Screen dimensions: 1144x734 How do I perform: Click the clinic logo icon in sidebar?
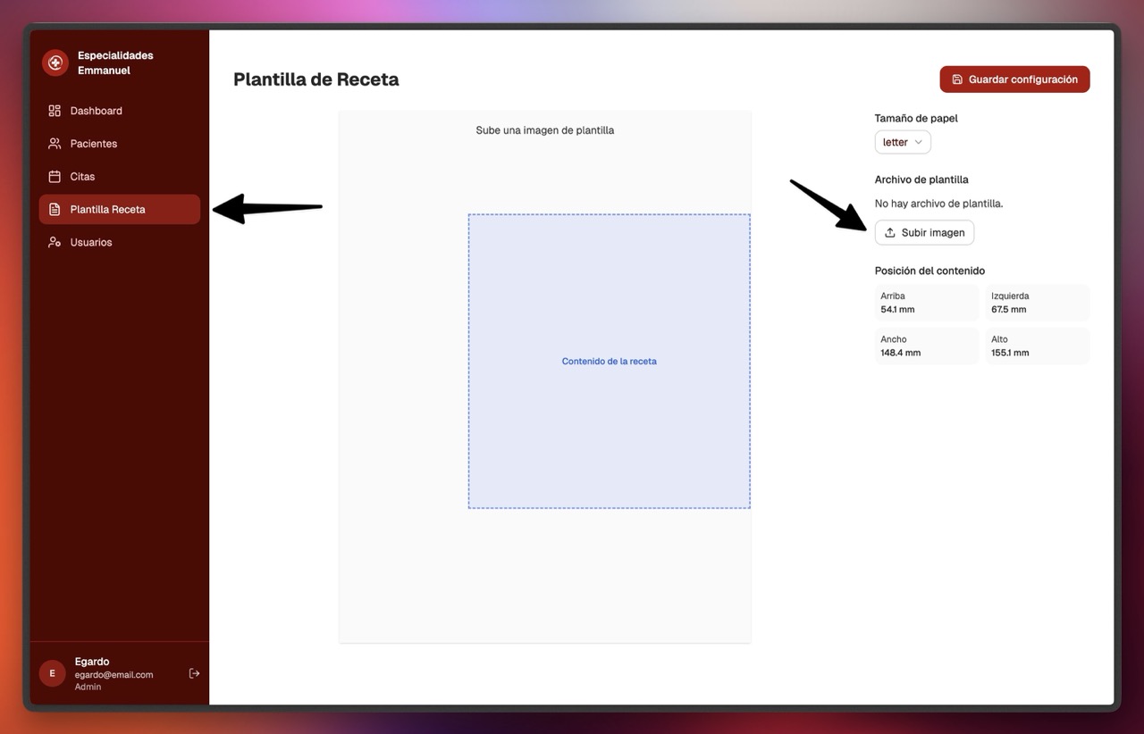click(55, 63)
